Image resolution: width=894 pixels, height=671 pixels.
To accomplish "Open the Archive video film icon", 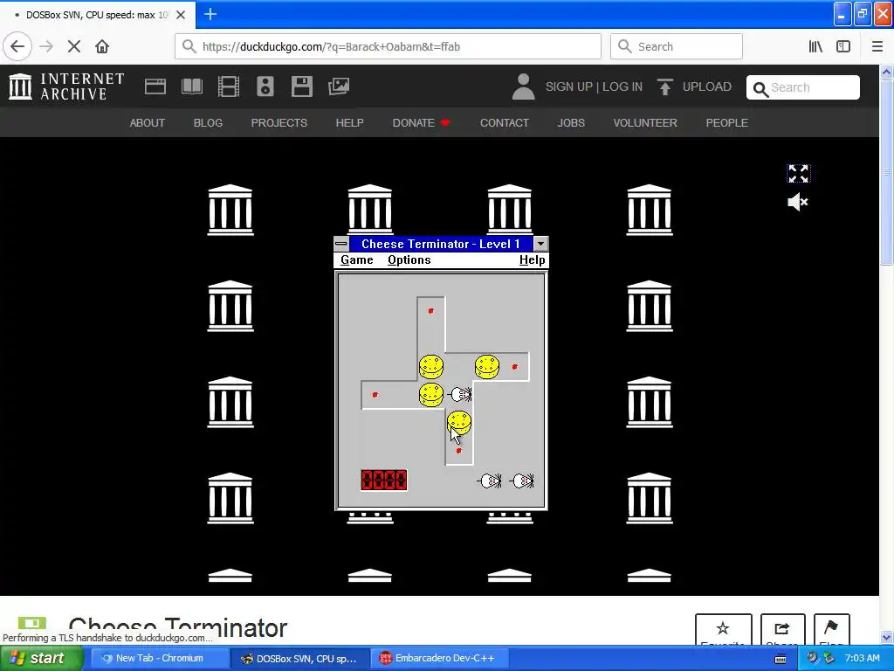I will pos(229,86).
